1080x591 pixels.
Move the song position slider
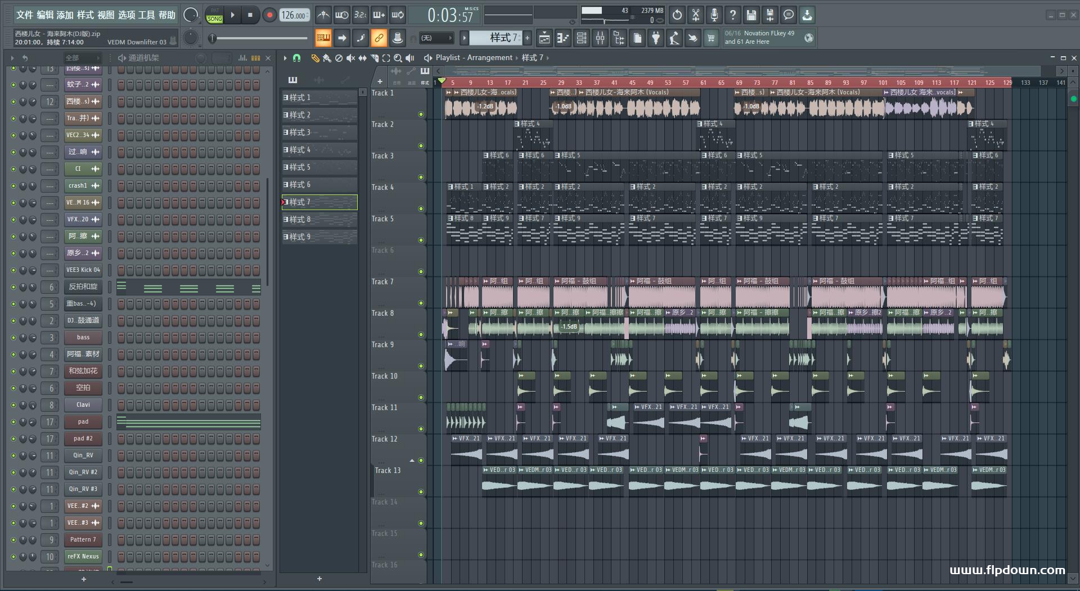point(259,38)
